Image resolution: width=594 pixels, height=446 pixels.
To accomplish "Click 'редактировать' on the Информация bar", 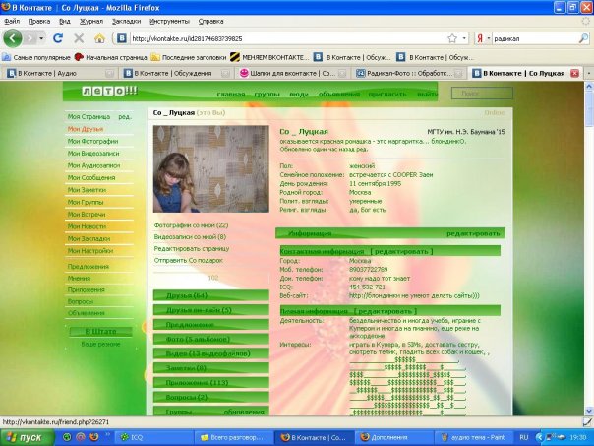I will [x=473, y=233].
